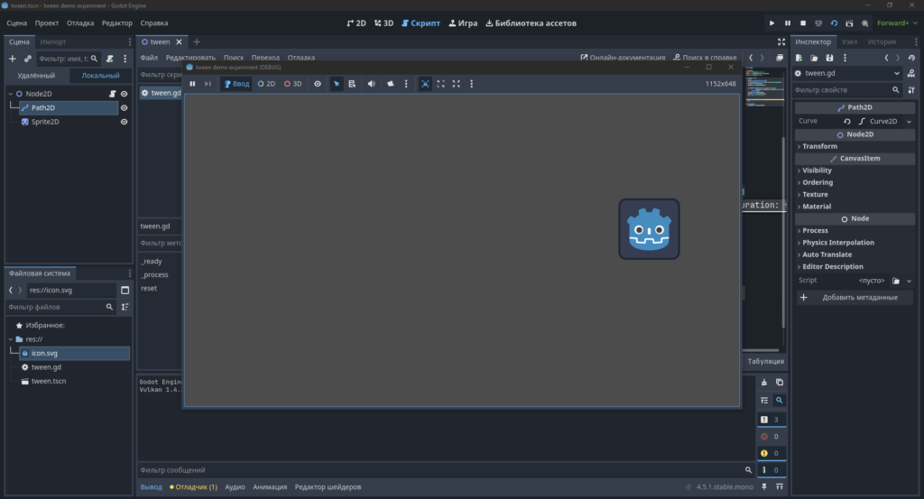Switch to the 3D workspace

point(383,23)
